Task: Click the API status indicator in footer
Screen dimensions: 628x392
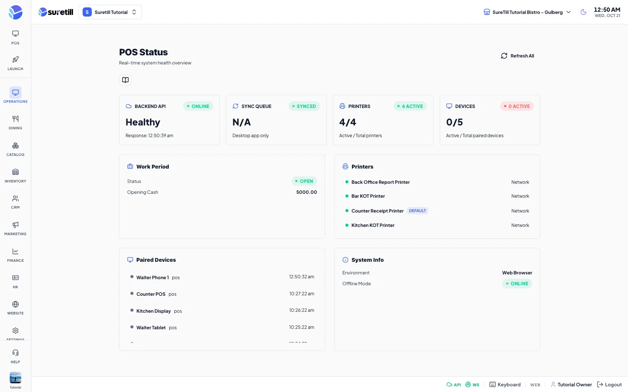Action: pyautogui.click(x=454, y=385)
